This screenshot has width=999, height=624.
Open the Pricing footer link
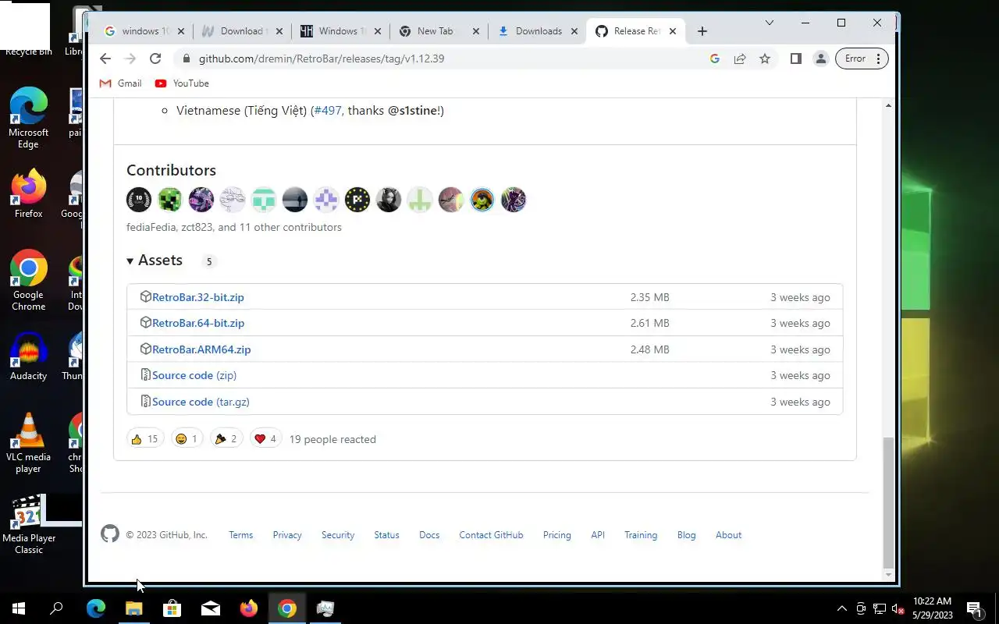[557, 535]
